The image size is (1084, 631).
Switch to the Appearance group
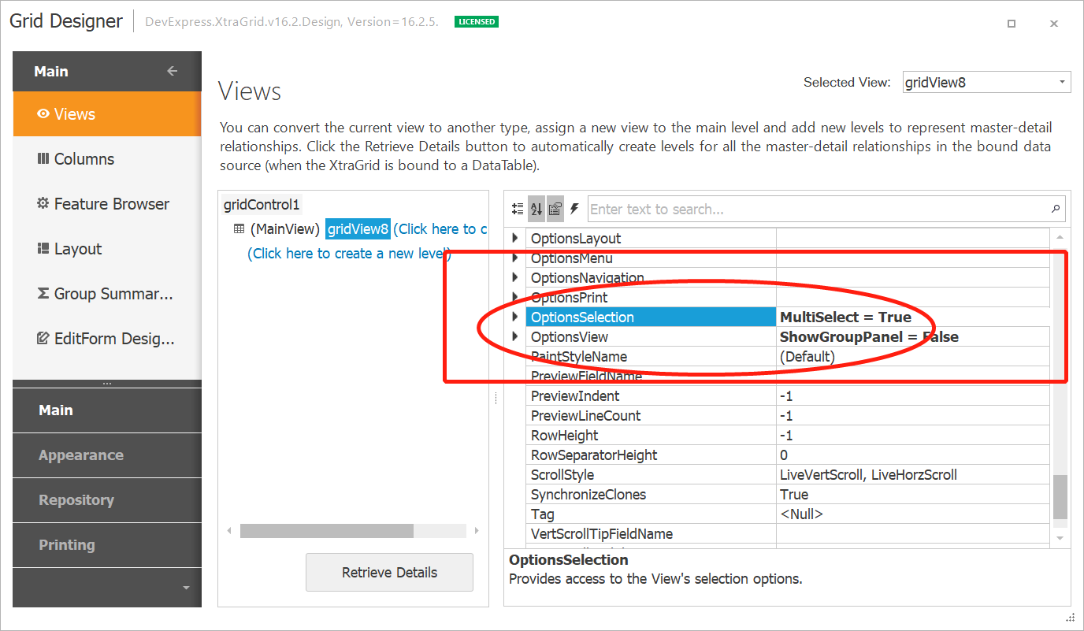[107, 455]
